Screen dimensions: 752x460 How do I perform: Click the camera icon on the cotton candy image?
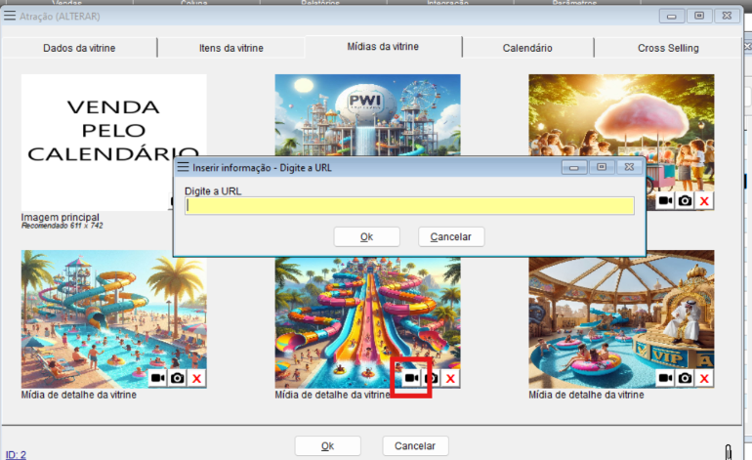click(x=685, y=200)
